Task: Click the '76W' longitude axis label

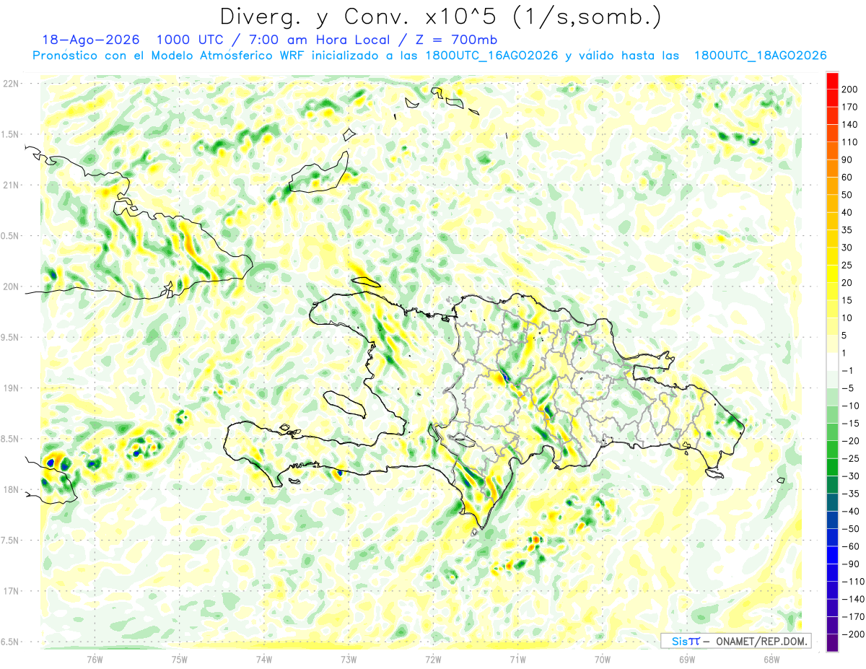Action: [95, 660]
